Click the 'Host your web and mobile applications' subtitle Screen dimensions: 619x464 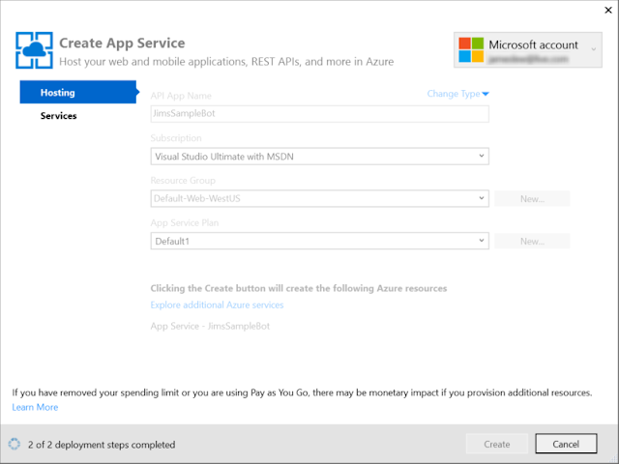pyautogui.click(x=226, y=62)
